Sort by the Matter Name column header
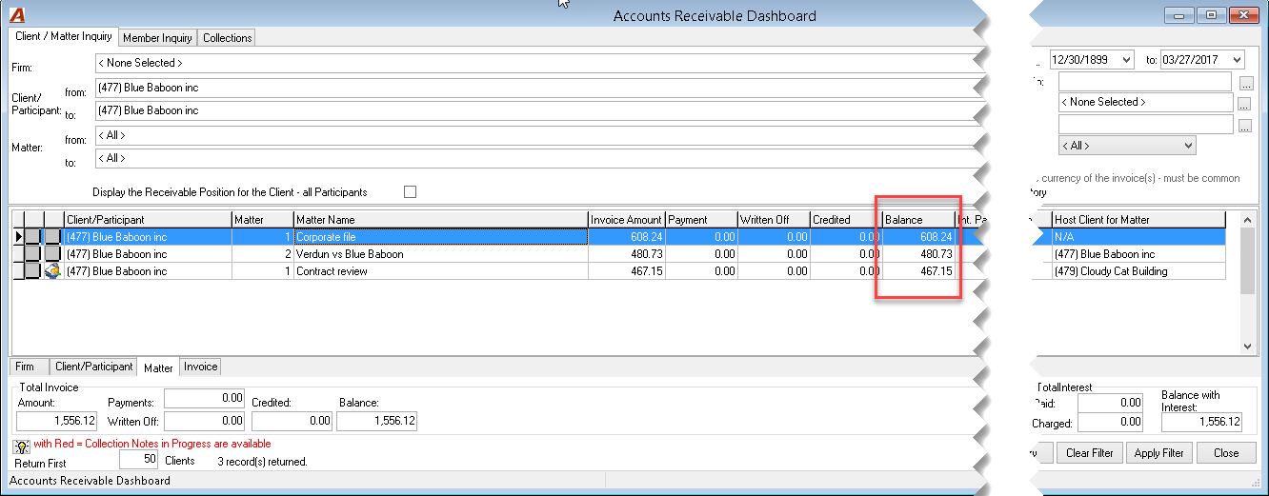The height and width of the screenshot is (496, 1269). tap(440, 220)
